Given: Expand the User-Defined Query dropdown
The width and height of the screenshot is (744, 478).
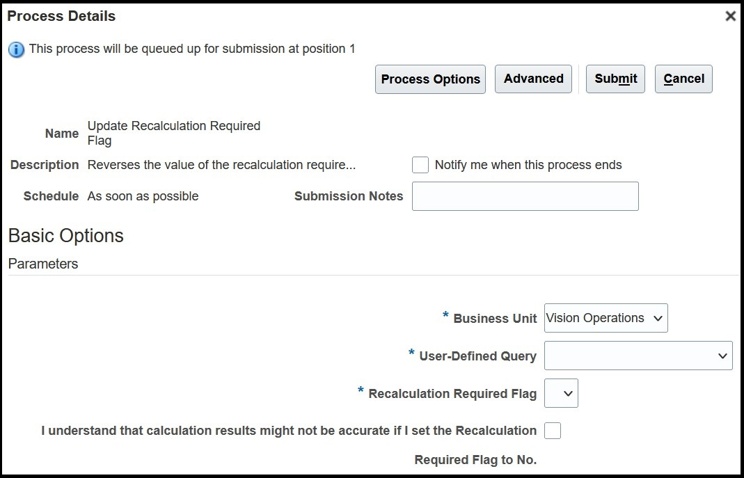Looking at the screenshot, I should point(638,356).
